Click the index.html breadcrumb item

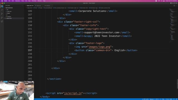(x=29, y=8)
